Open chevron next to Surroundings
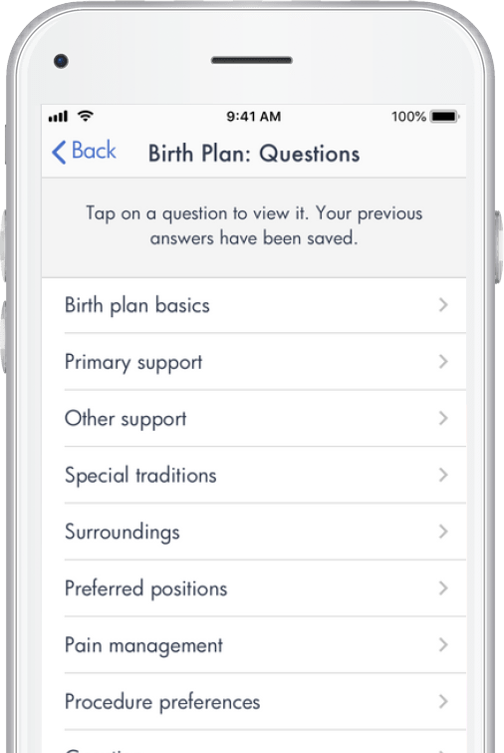Screen dimensions: 504x753 (443, 532)
